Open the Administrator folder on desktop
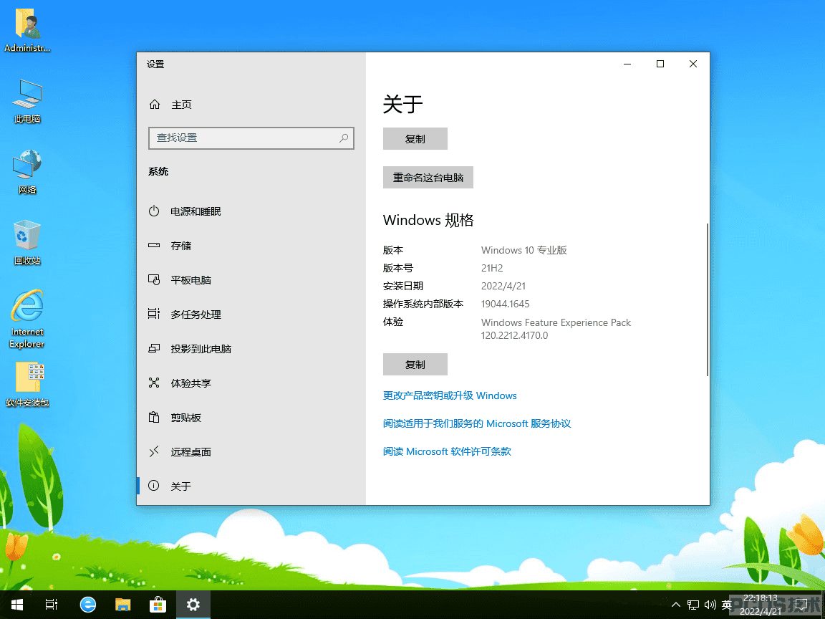Image resolution: width=825 pixels, height=619 pixels. [27, 31]
